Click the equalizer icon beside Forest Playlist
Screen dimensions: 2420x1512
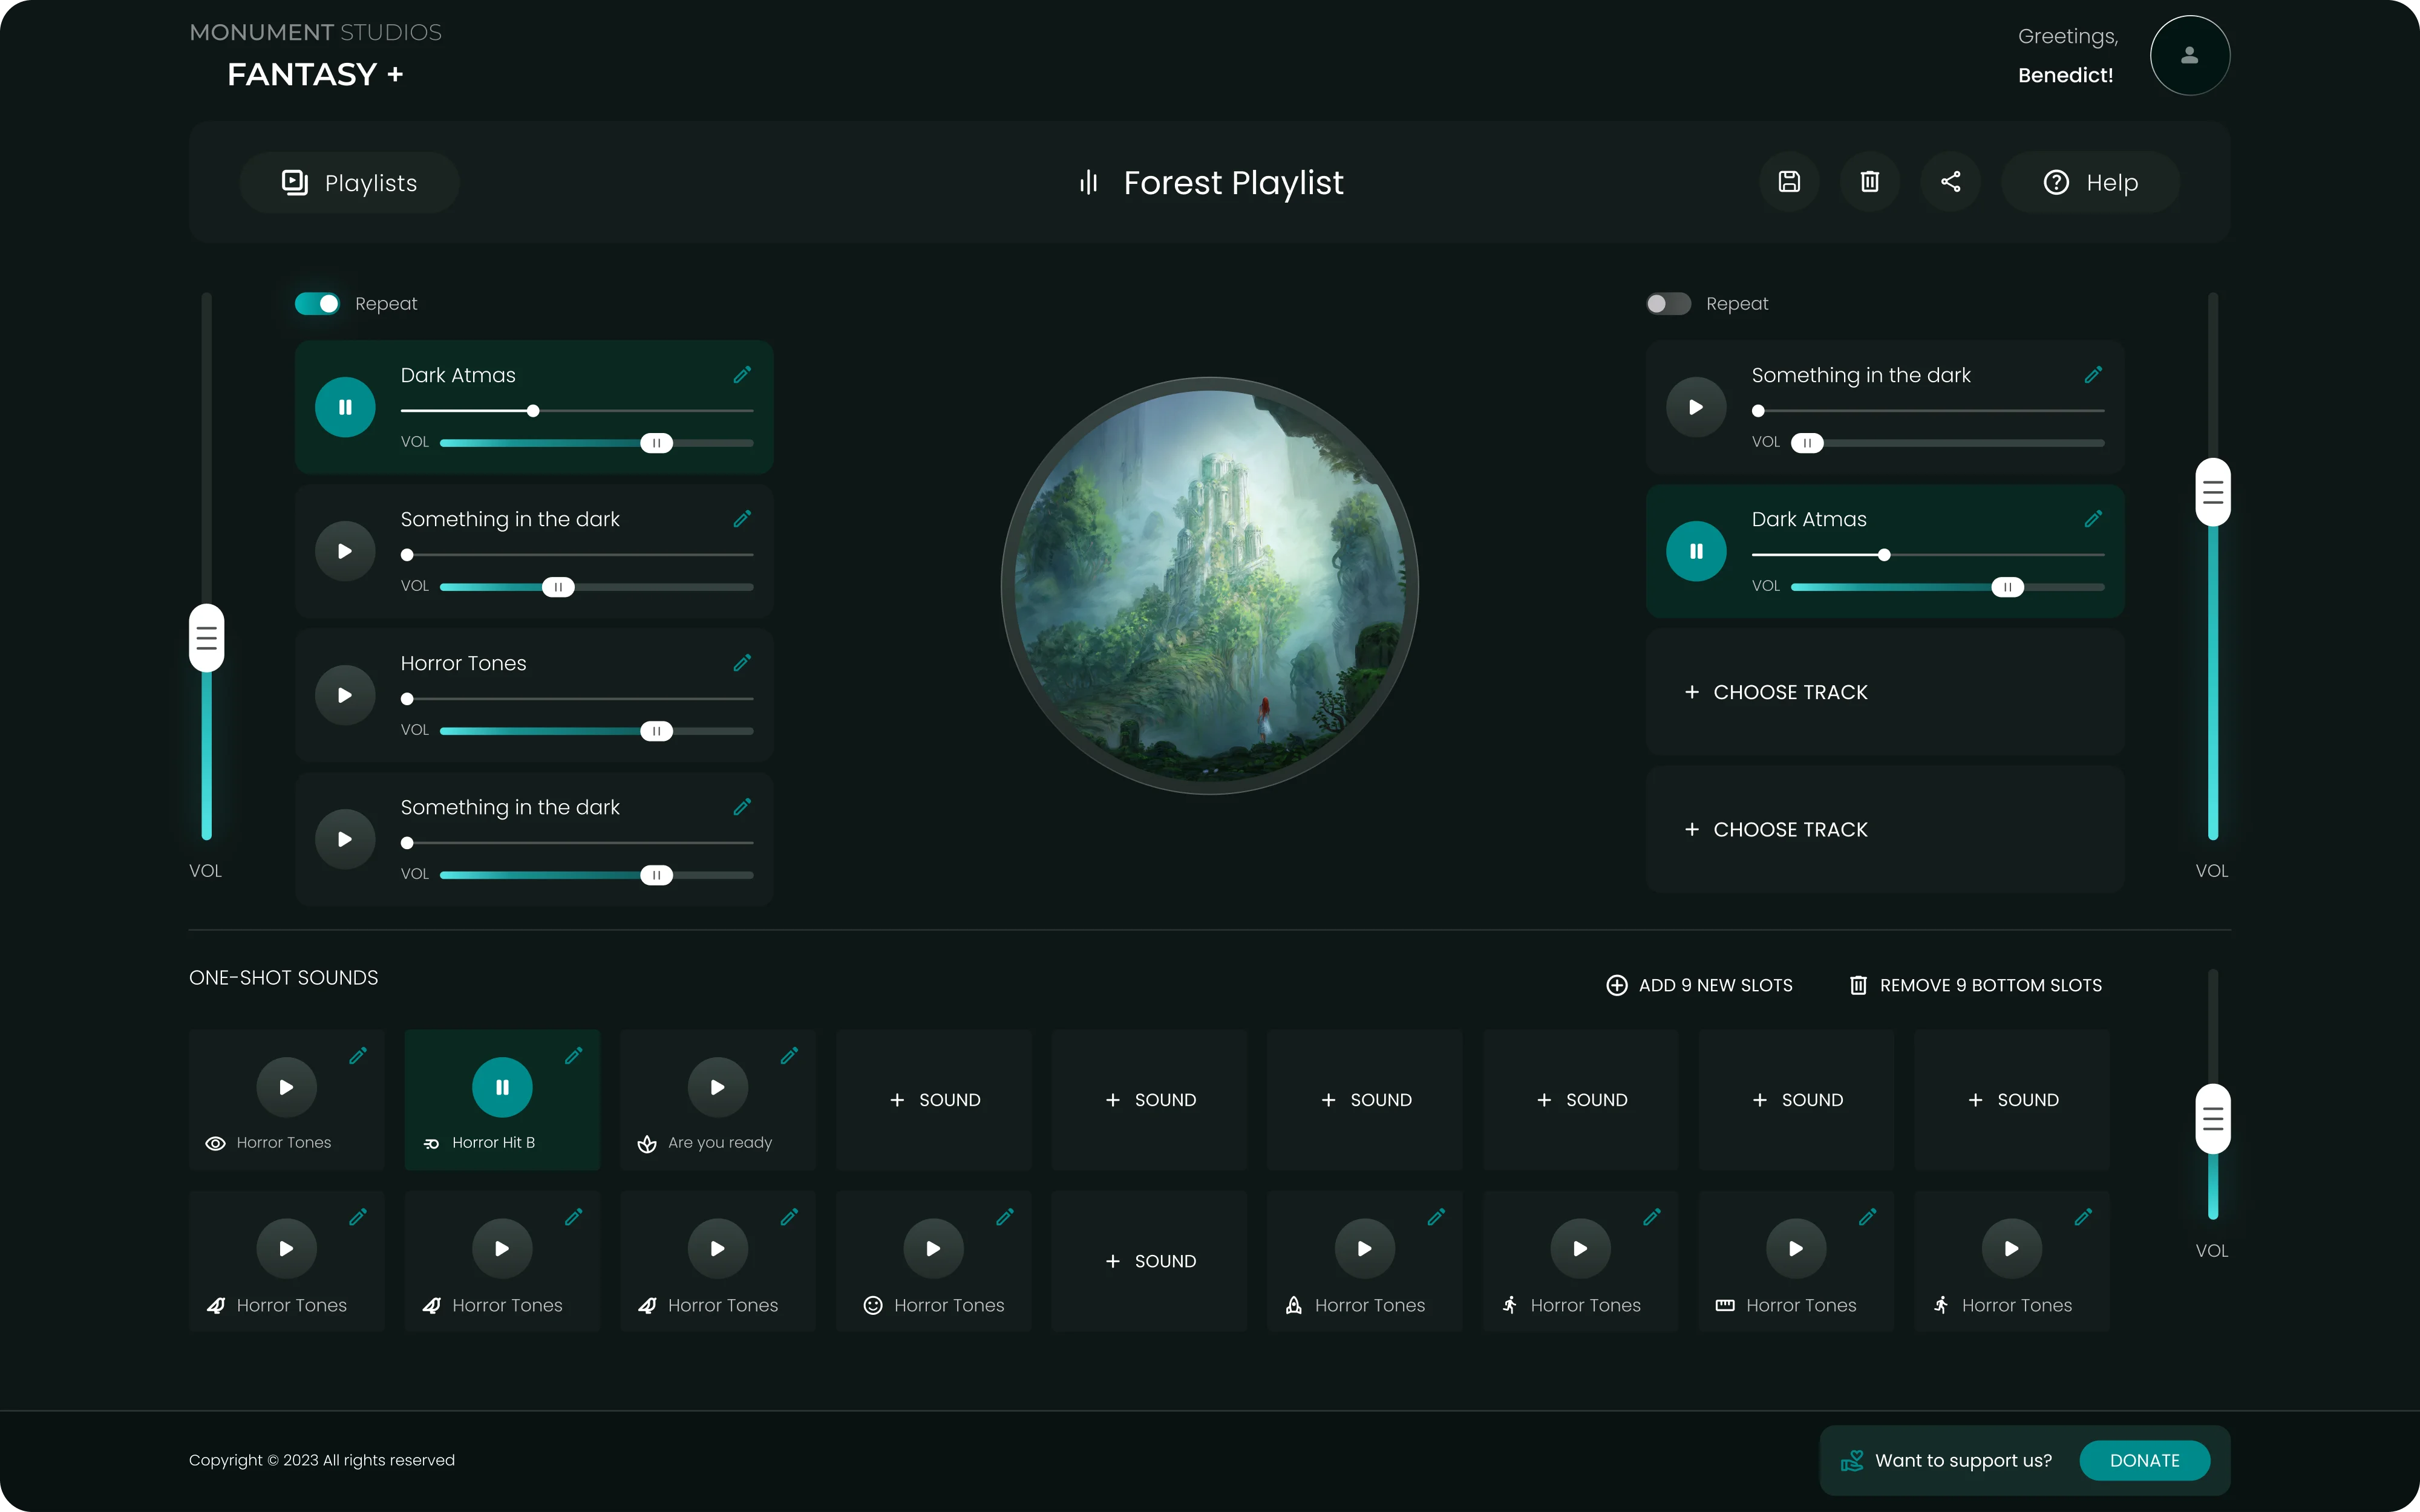[1088, 182]
